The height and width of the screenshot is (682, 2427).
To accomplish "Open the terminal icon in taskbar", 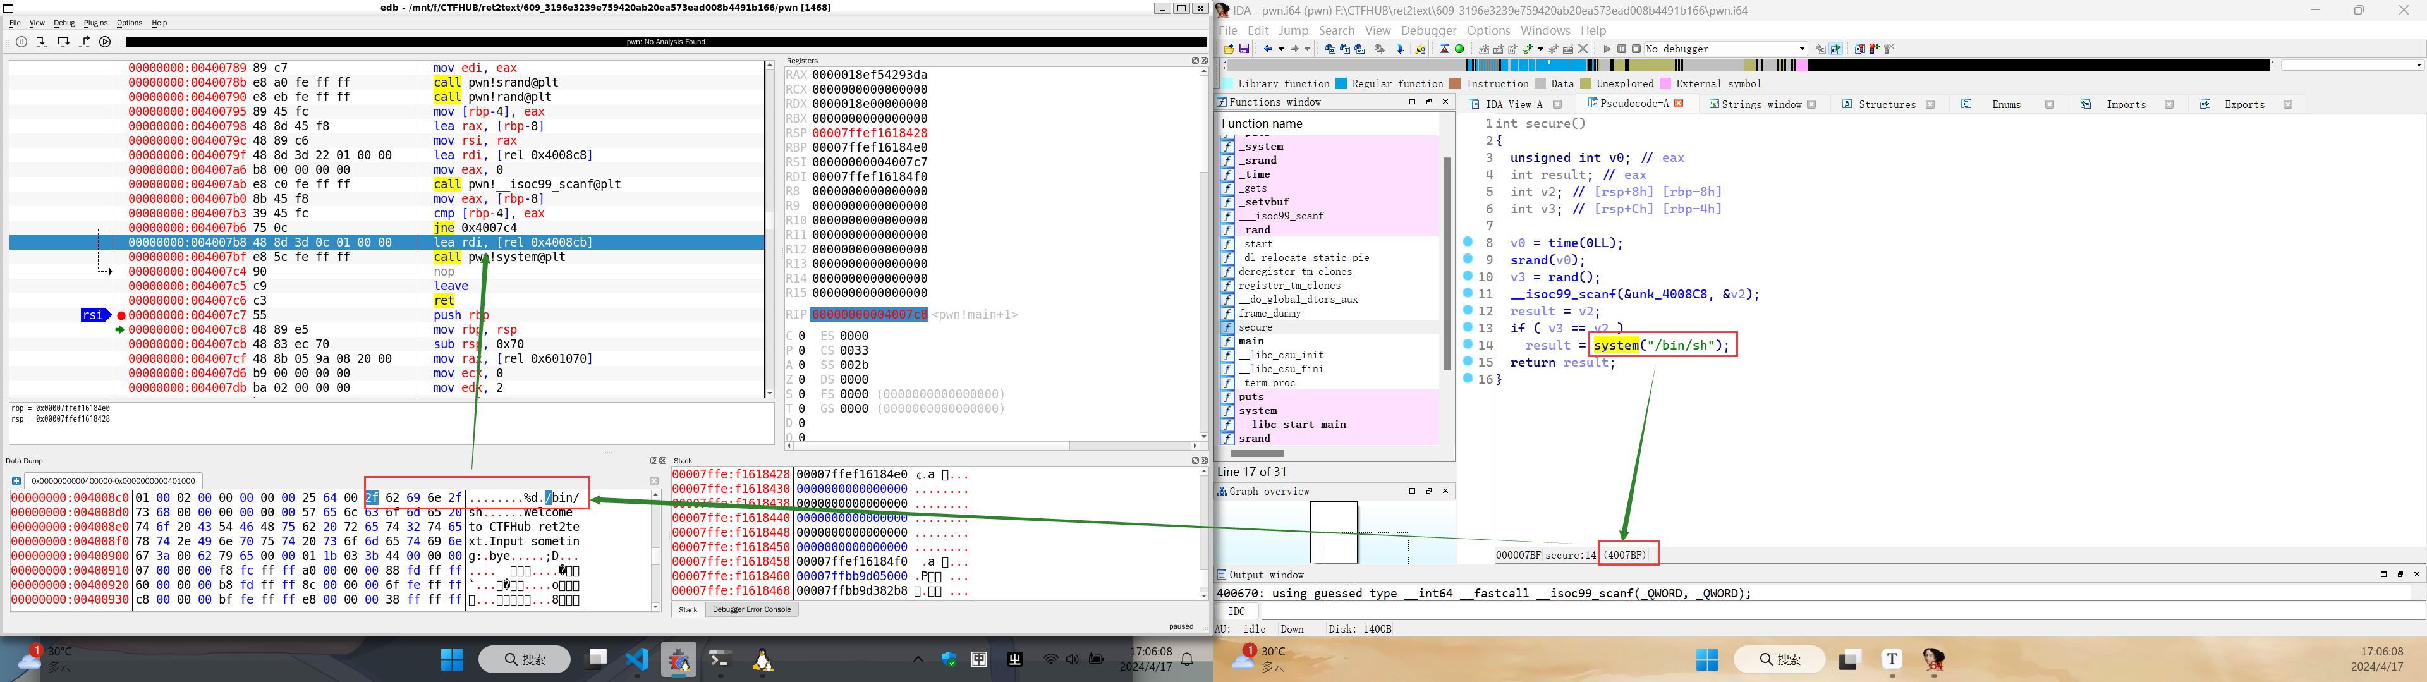I will pos(721,659).
